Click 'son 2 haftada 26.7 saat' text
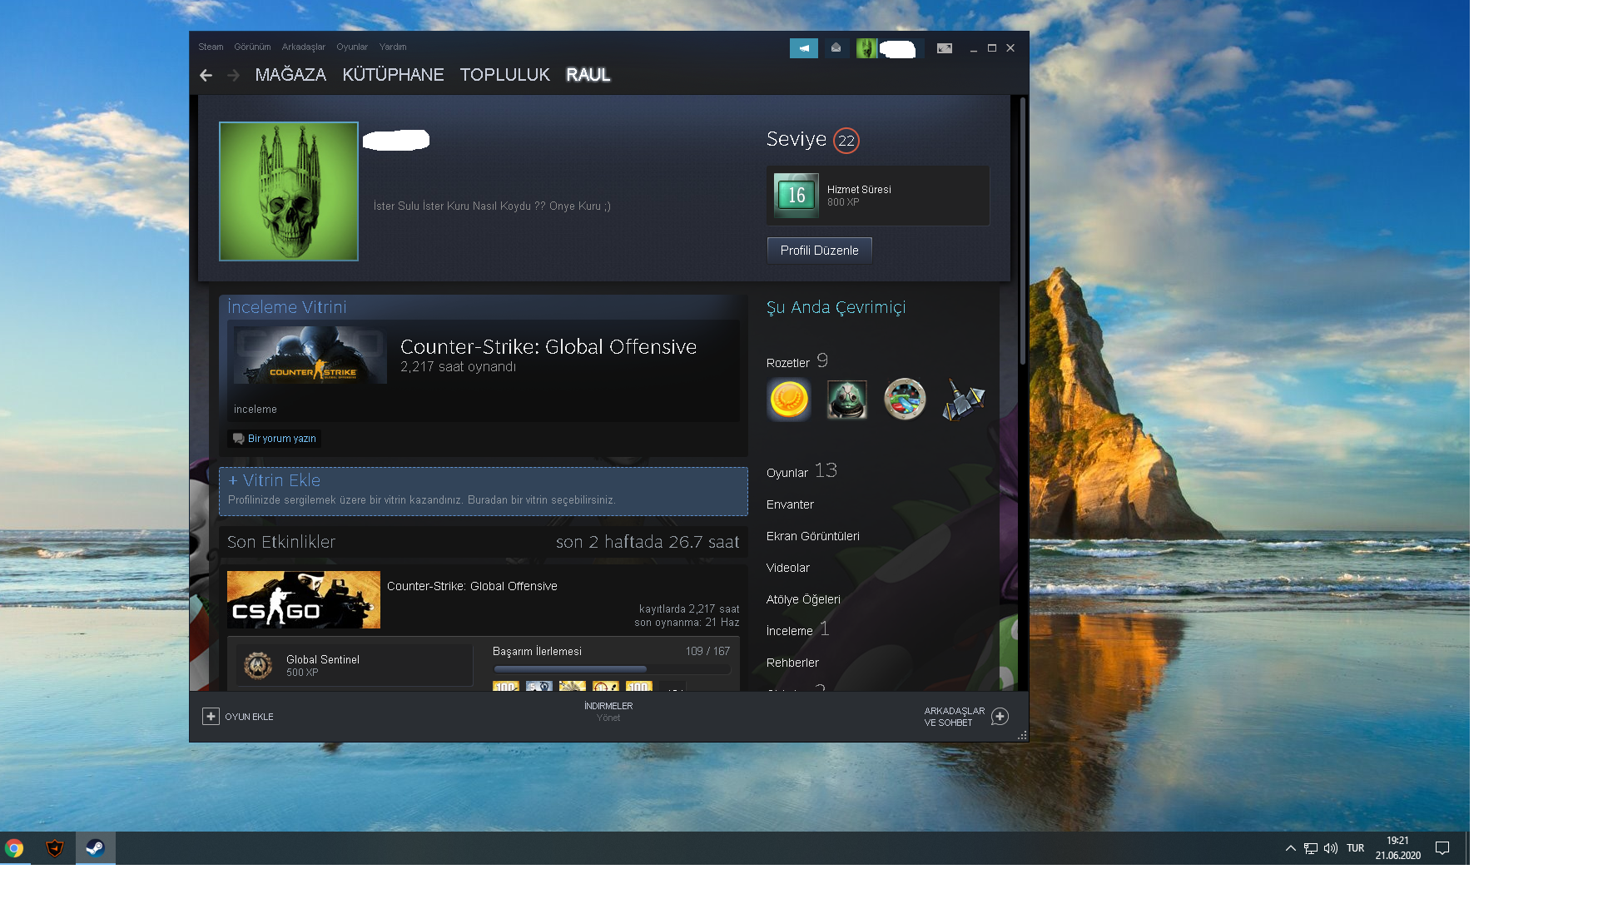The width and height of the screenshot is (1598, 899). click(x=648, y=542)
